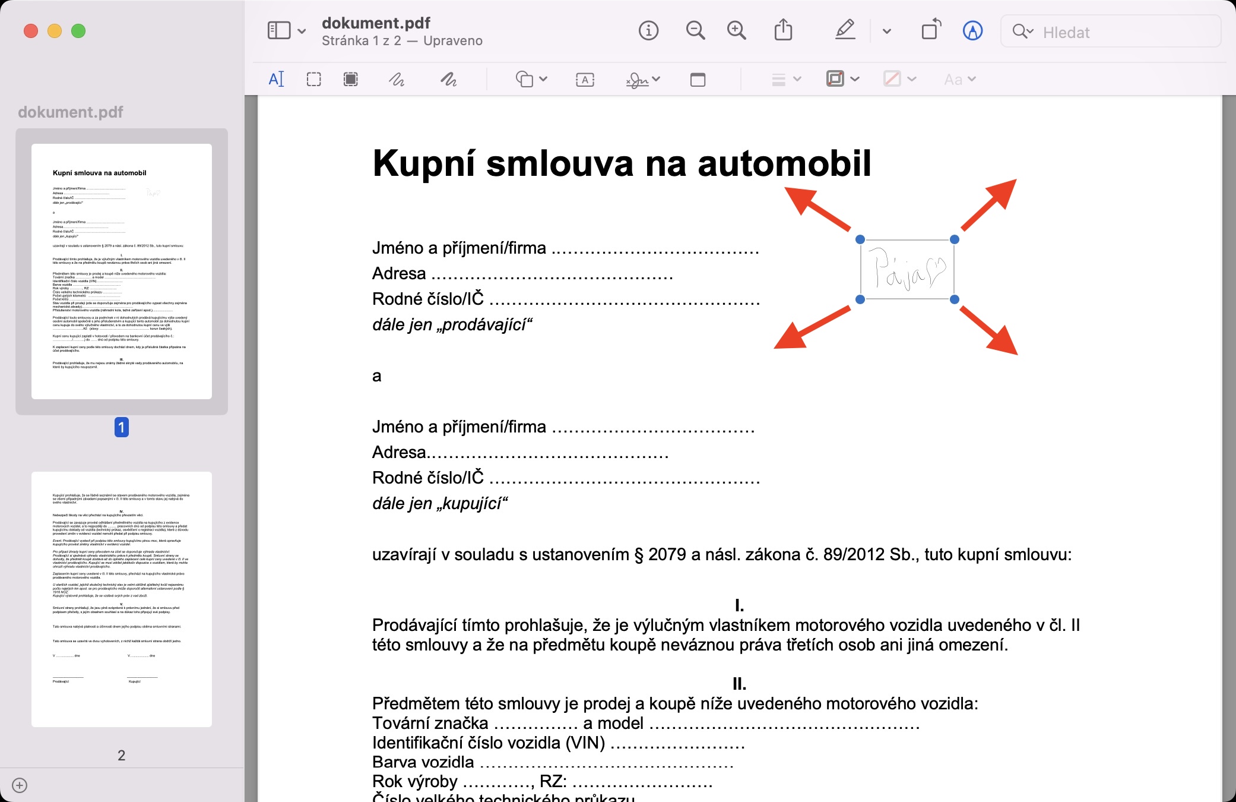Toggle the Highlight pen tool

[845, 30]
